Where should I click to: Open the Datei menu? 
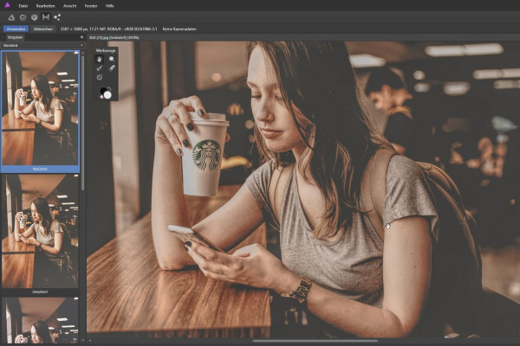[x=23, y=6]
